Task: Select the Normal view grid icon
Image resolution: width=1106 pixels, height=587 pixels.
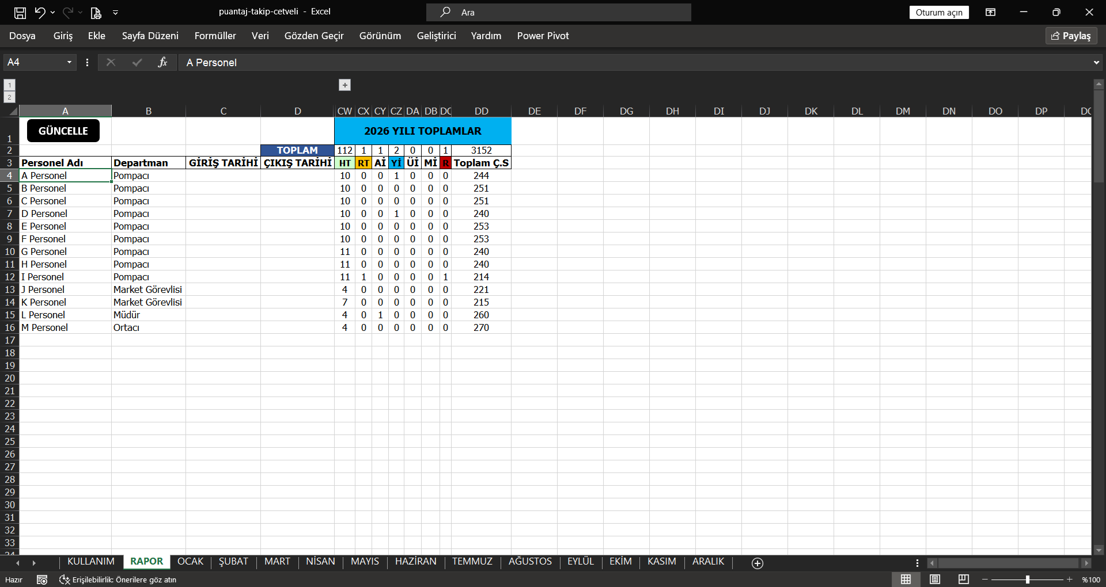Action: (906, 579)
